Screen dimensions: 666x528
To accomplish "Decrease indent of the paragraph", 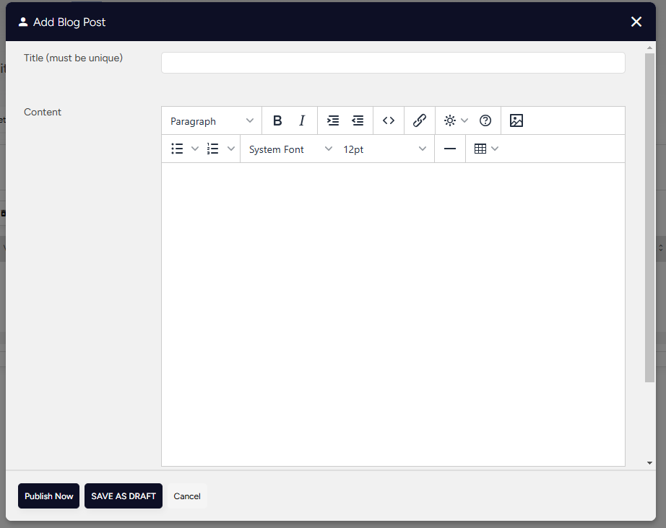I will pyautogui.click(x=358, y=121).
